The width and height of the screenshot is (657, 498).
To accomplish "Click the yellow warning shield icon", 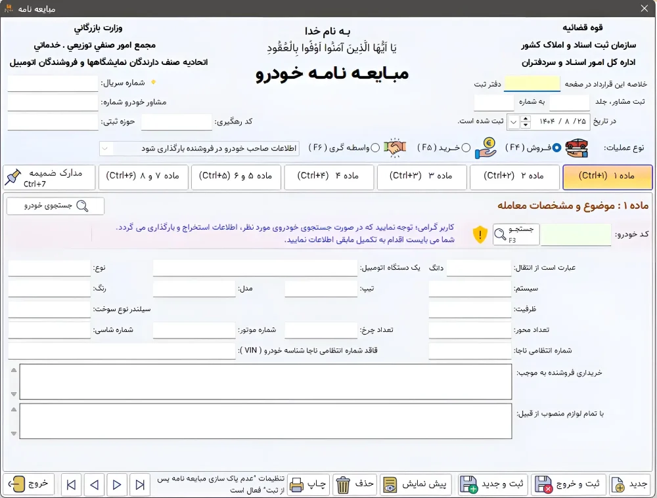I will click(x=480, y=234).
